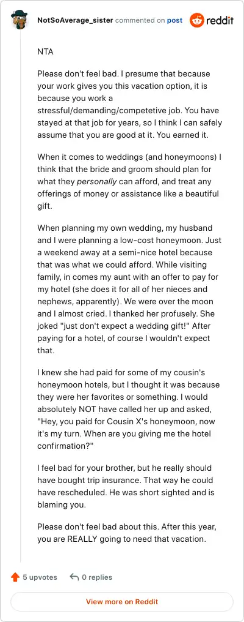The height and width of the screenshot is (622, 244).
Task: Click the "commented on" header text
Action: pyautogui.click(x=140, y=20)
